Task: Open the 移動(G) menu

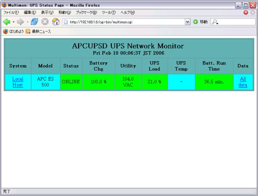Action: click(x=65, y=12)
